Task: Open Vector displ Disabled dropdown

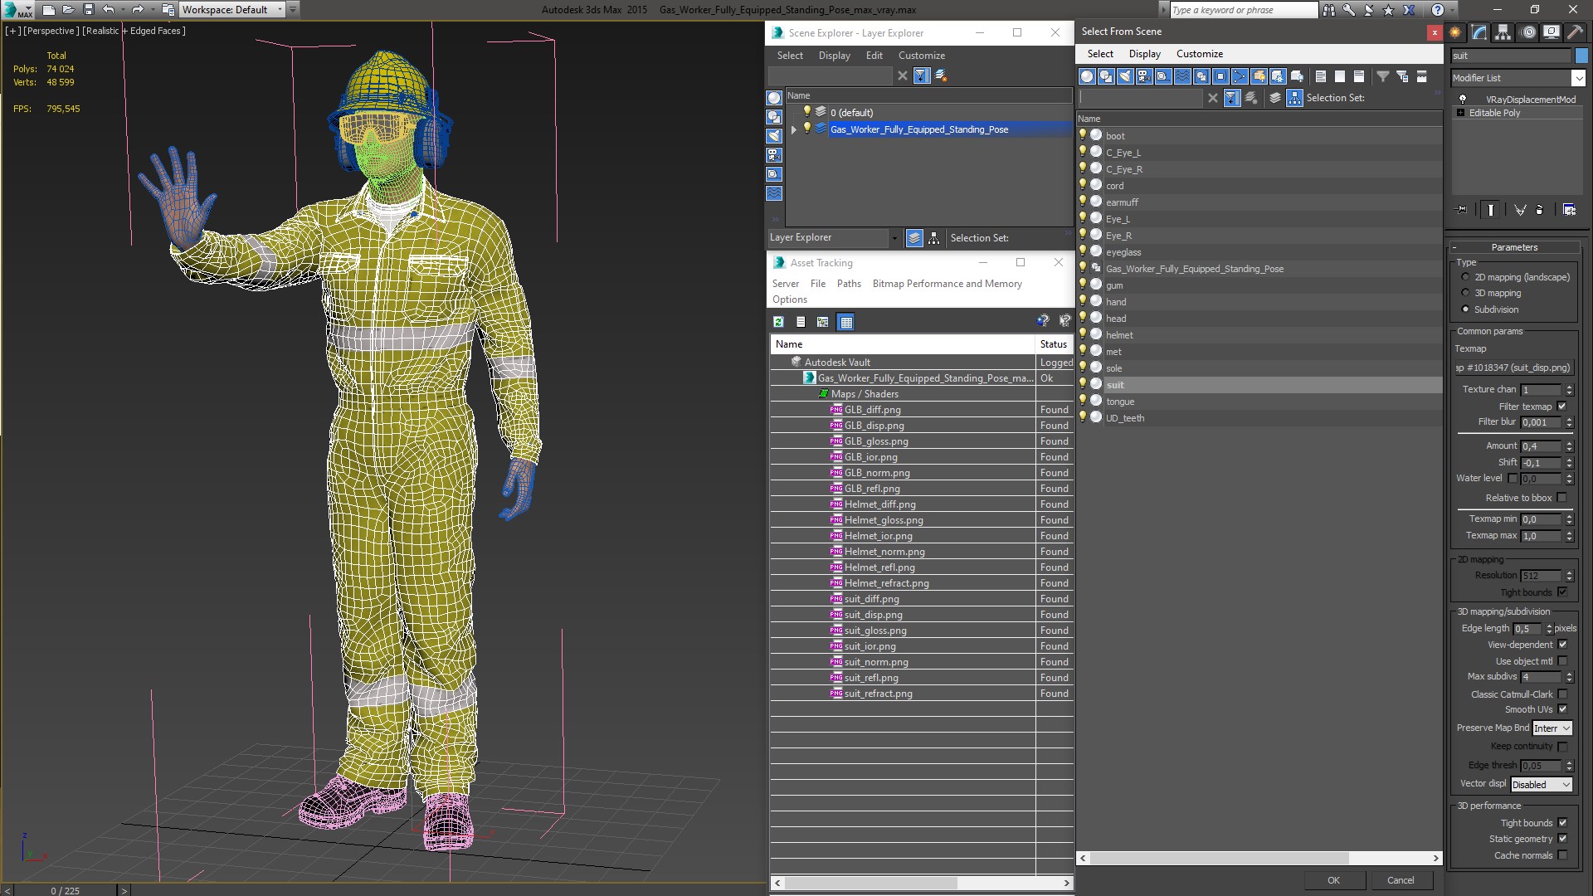Action: click(x=1541, y=785)
